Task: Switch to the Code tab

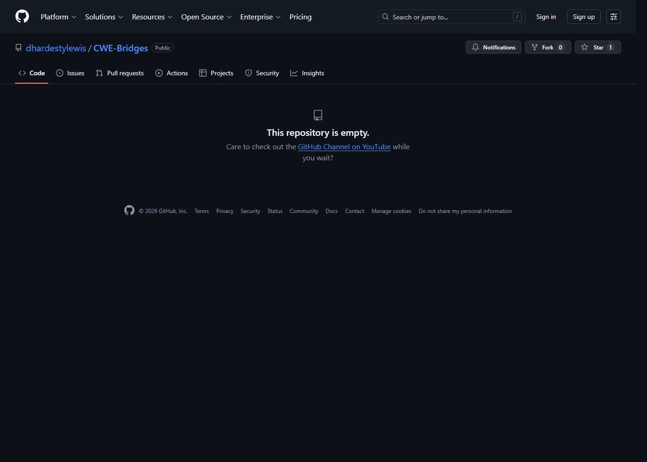Action: (31, 73)
